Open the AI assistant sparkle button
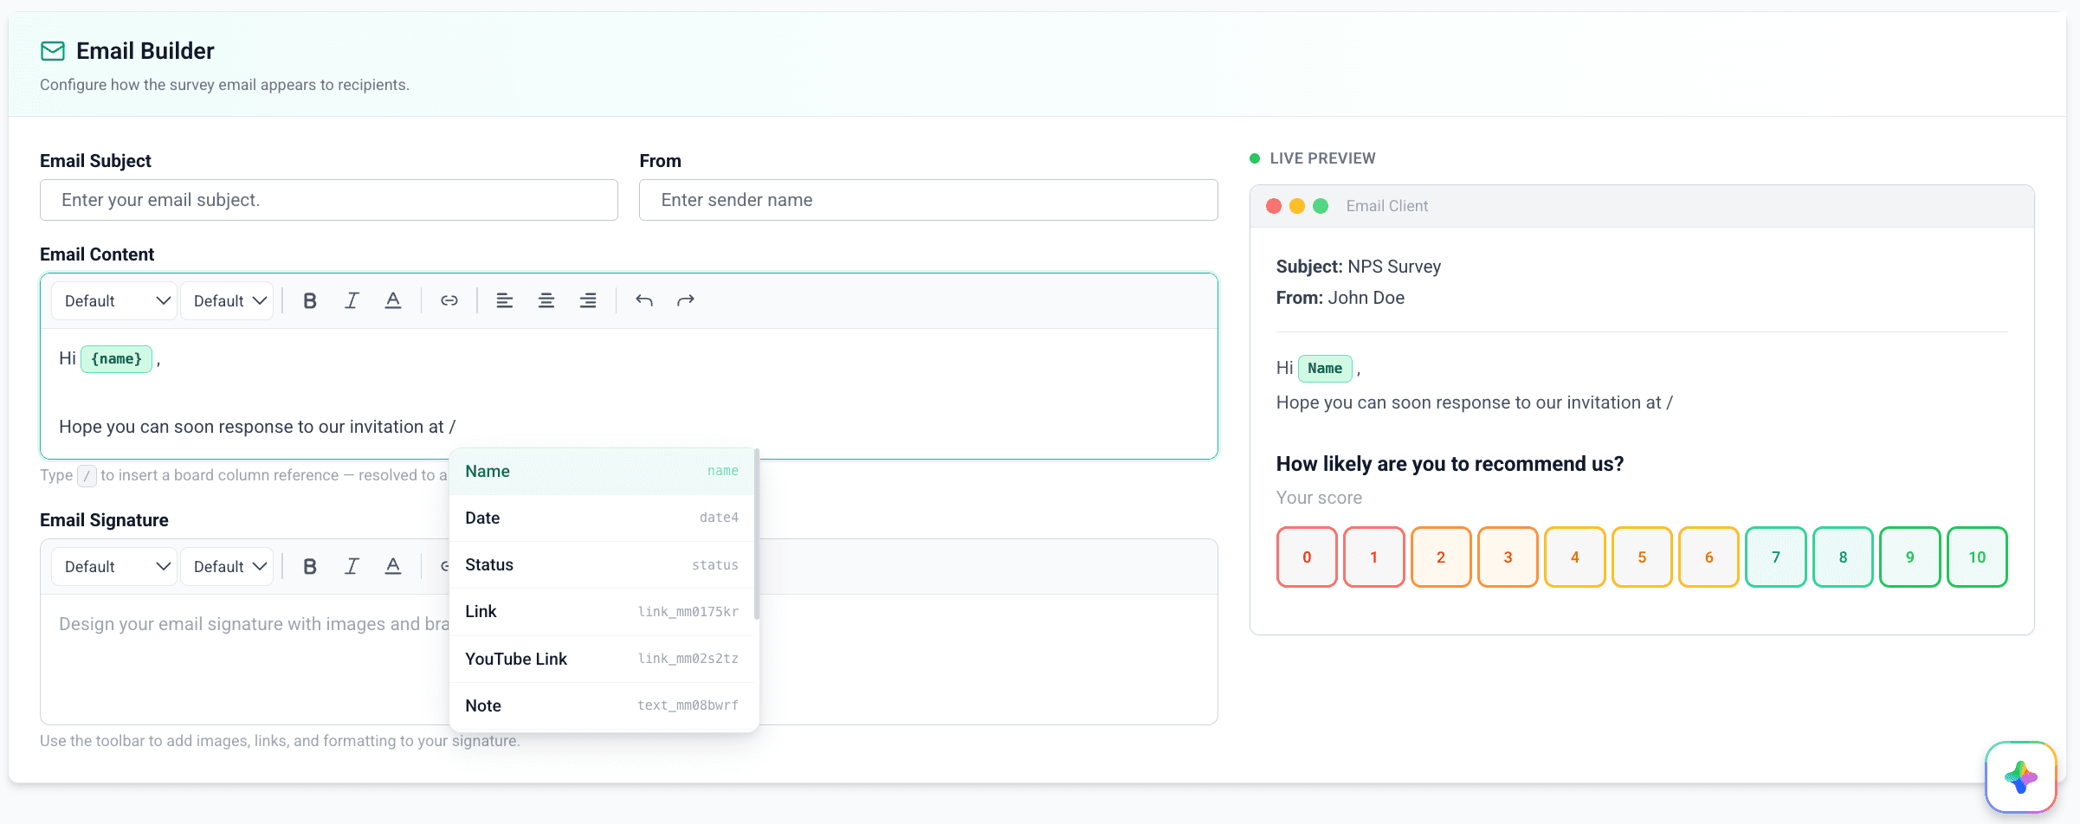Screen dimensions: 2080x824 pyautogui.click(x=2020, y=777)
